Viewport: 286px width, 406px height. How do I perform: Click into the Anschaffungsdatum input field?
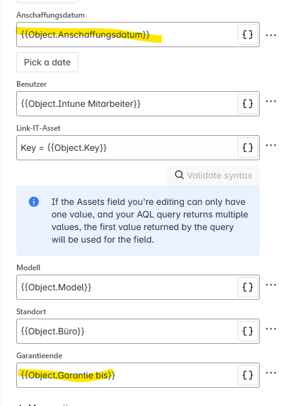coord(127,35)
